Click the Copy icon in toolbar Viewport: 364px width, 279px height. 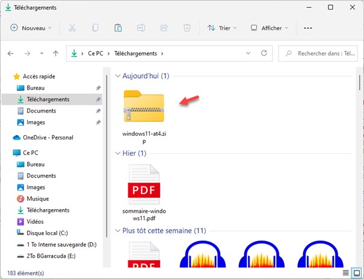pyautogui.click(x=95, y=28)
